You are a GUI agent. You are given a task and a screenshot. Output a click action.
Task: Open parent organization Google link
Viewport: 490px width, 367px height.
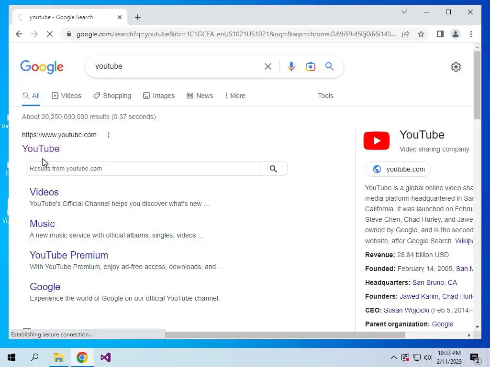443,324
